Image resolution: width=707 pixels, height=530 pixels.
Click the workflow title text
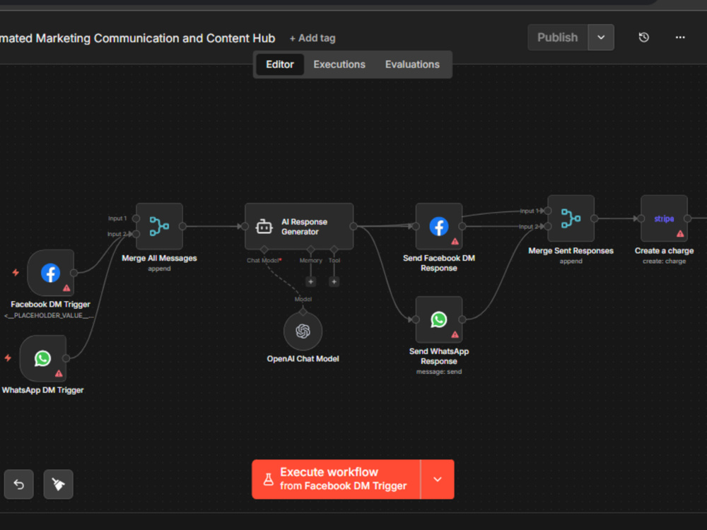[137, 38]
